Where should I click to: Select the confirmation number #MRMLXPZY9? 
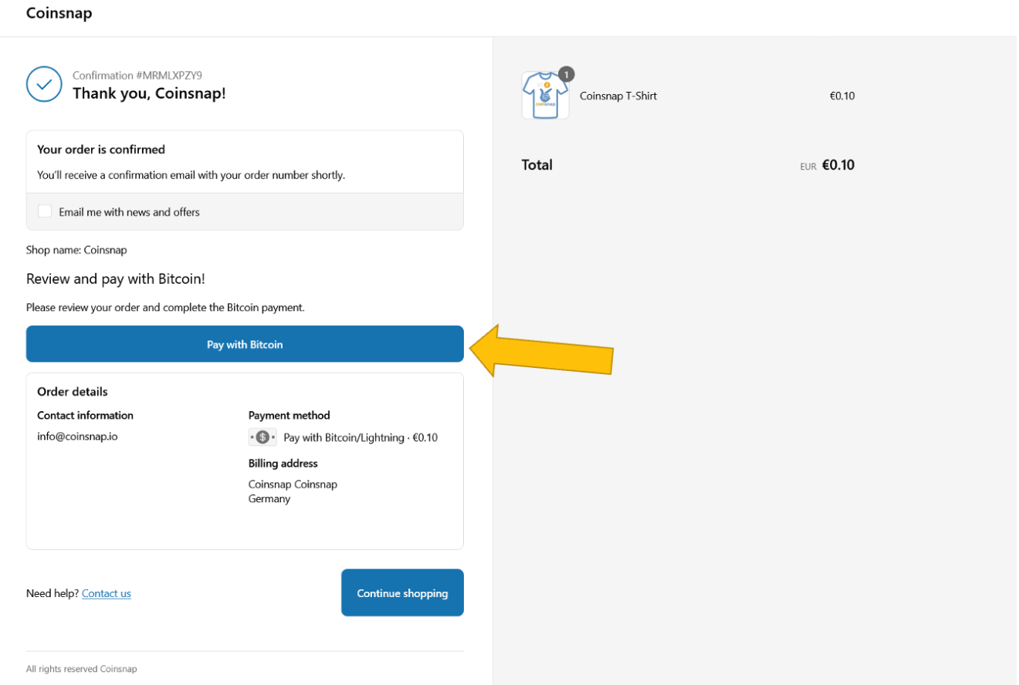pos(168,76)
